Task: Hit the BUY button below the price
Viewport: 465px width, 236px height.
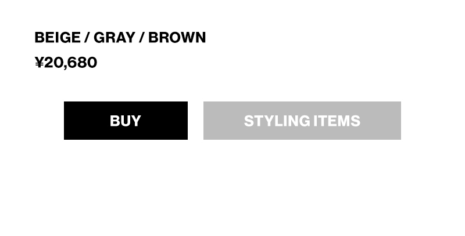Action: (126, 121)
